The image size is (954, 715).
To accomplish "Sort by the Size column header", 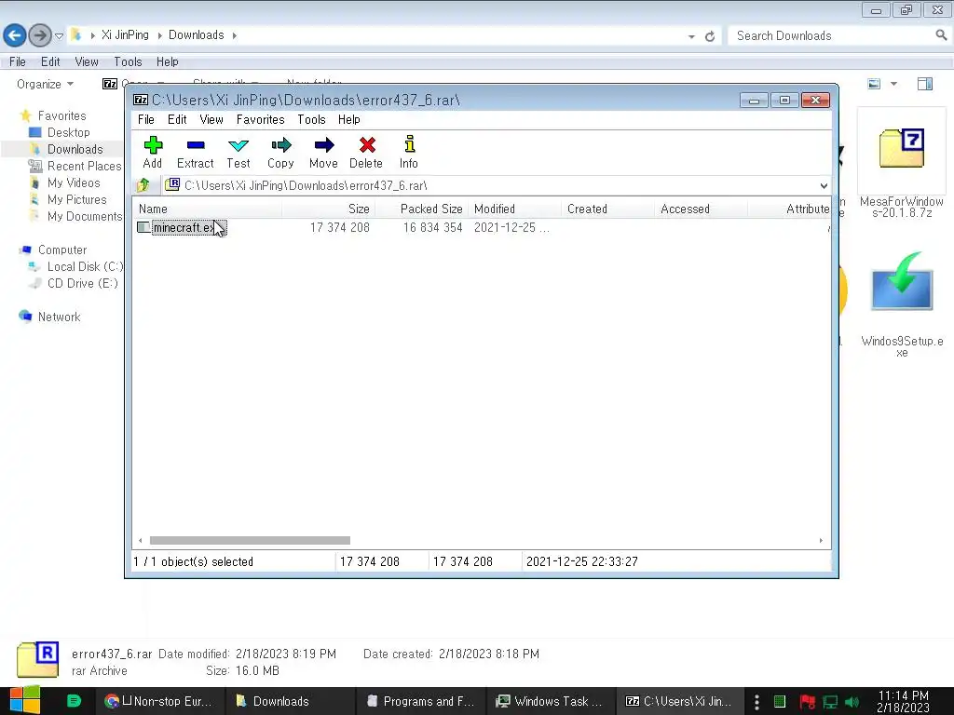I will pos(328,209).
